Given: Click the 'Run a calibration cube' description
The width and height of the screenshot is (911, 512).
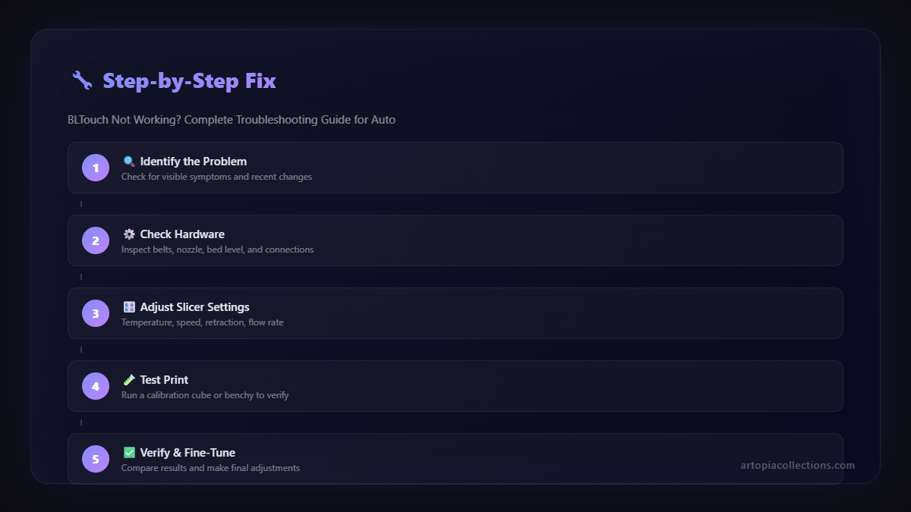Looking at the screenshot, I should [205, 395].
